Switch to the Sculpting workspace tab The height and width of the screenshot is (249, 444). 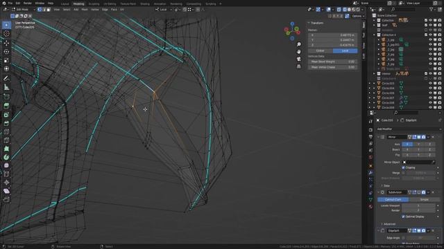coord(94,4)
